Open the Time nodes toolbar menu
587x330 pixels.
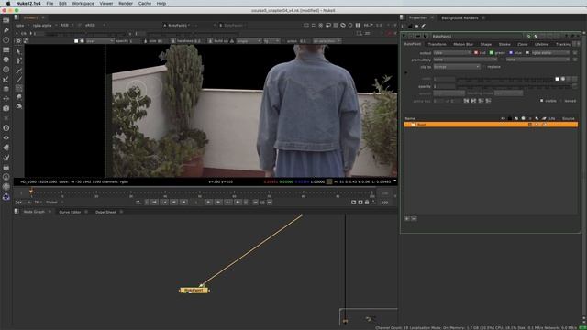[6, 39]
